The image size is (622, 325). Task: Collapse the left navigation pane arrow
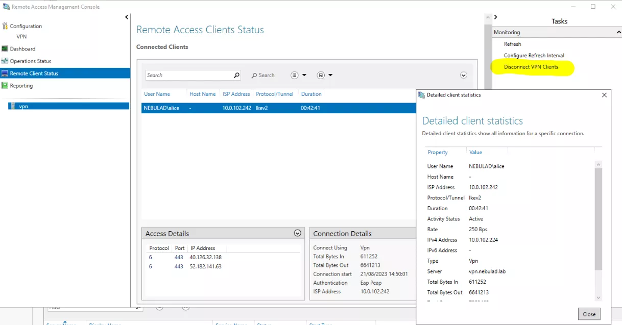coord(127,17)
